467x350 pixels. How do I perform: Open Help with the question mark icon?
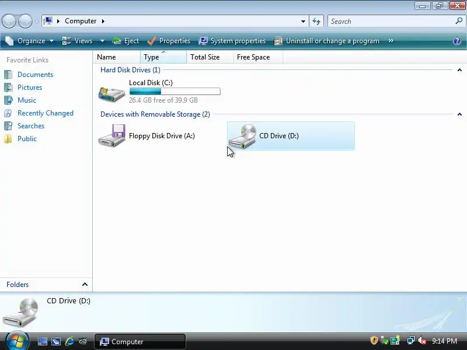pos(457,41)
